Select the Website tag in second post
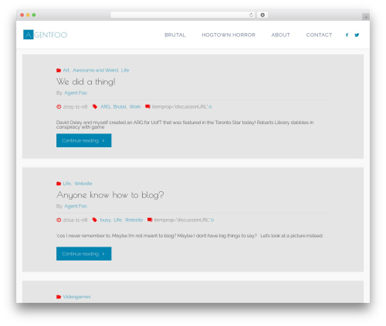Image resolution: width=386 pixels, height=326 pixels. tap(134, 220)
